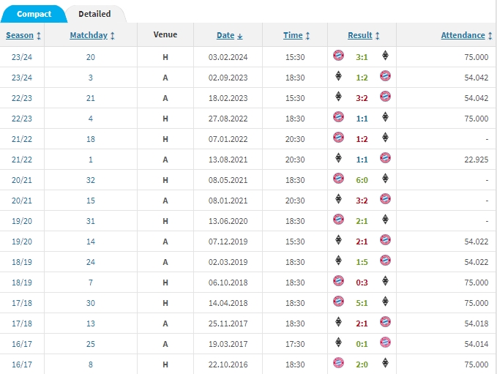Viewport: 497px width, 374px height.
Task: Sort table by Matchday column
Action: pos(88,35)
